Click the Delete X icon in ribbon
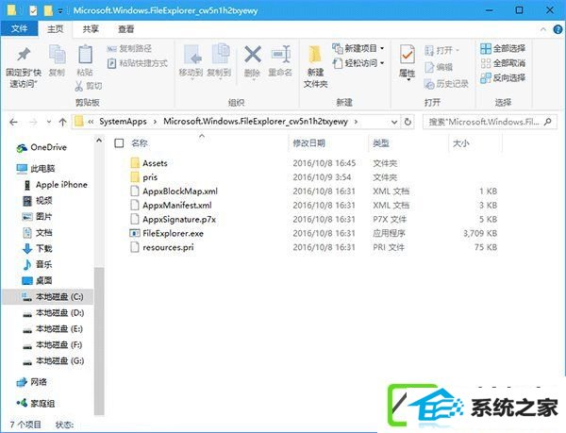Viewport: 566px width, 433px height. click(253, 55)
